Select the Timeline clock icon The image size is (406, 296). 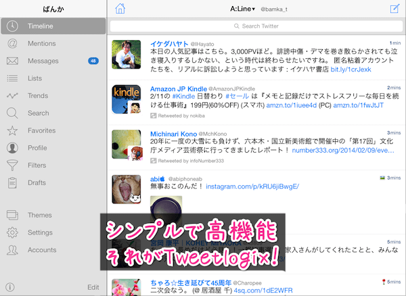[12, 26]
